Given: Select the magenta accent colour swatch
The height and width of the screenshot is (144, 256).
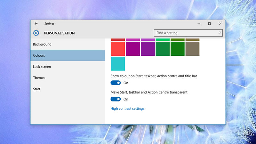Looking at the screenshot, I should [x=133, y=49].
